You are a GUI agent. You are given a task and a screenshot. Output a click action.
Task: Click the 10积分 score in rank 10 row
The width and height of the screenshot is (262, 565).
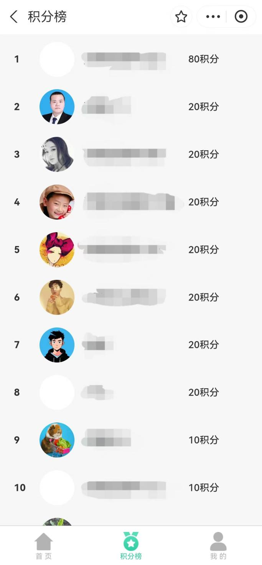pyautogui.click(x=203, y=488)
